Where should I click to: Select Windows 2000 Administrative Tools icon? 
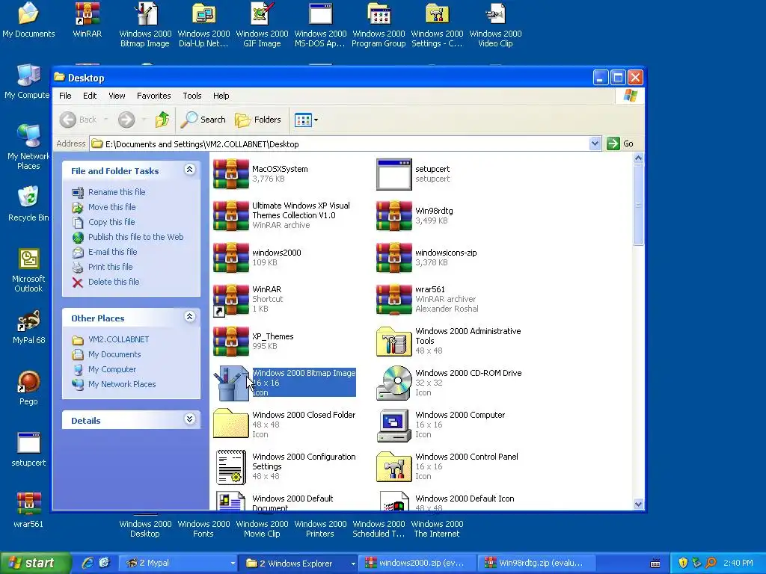[x=393, y=341]
